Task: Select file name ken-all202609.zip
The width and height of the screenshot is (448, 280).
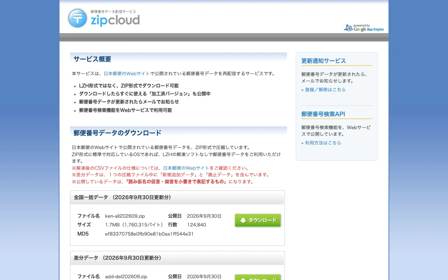Action: 125,216
